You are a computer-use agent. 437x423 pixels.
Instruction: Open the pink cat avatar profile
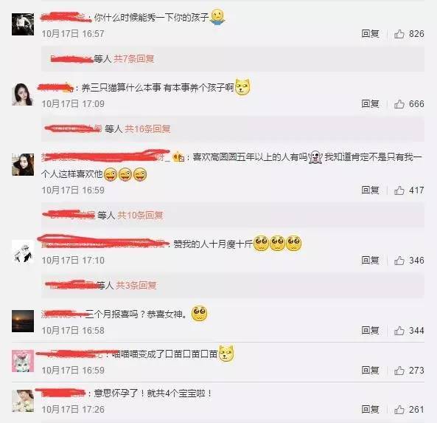point(23,361)
